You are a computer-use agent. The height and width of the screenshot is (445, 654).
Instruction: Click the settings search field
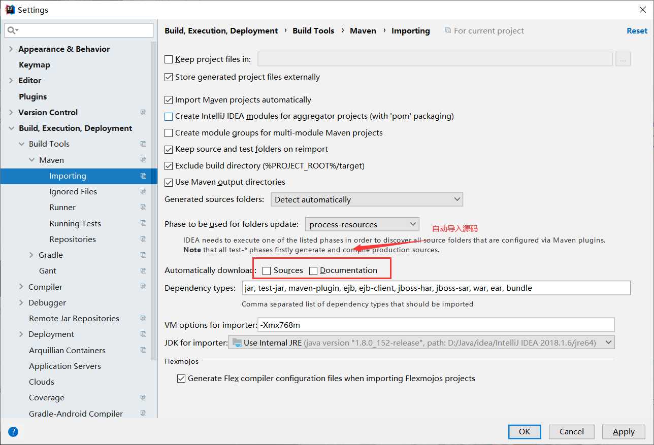[x=79, y=30]
